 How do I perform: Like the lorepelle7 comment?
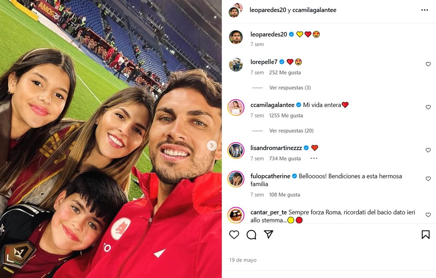(x=428, y=64)
